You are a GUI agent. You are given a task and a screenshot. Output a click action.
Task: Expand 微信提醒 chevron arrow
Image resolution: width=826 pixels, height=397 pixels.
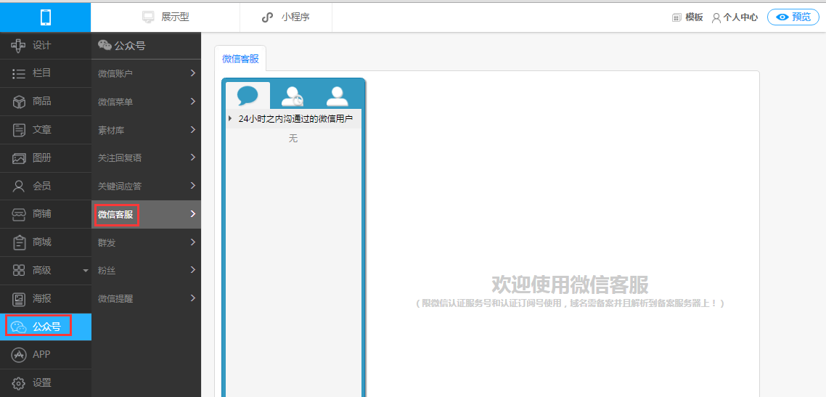[193, 298]
